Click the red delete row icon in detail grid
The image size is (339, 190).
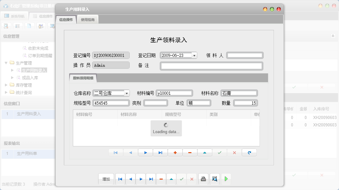[190, 152]
